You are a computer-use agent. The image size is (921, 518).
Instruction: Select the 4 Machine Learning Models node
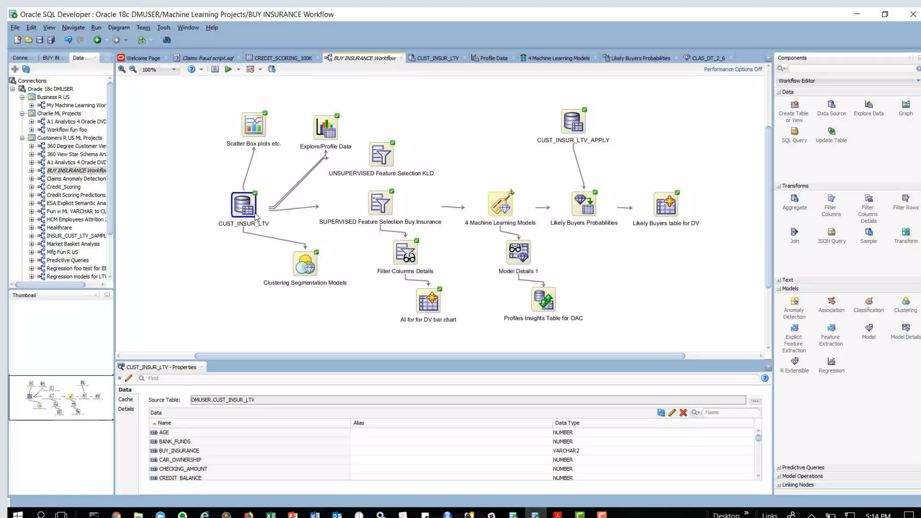coord(500,205)
